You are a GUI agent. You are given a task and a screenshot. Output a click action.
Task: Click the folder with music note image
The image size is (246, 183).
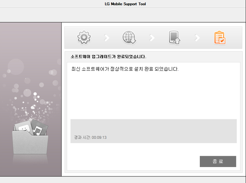click(x=30, y=137)
